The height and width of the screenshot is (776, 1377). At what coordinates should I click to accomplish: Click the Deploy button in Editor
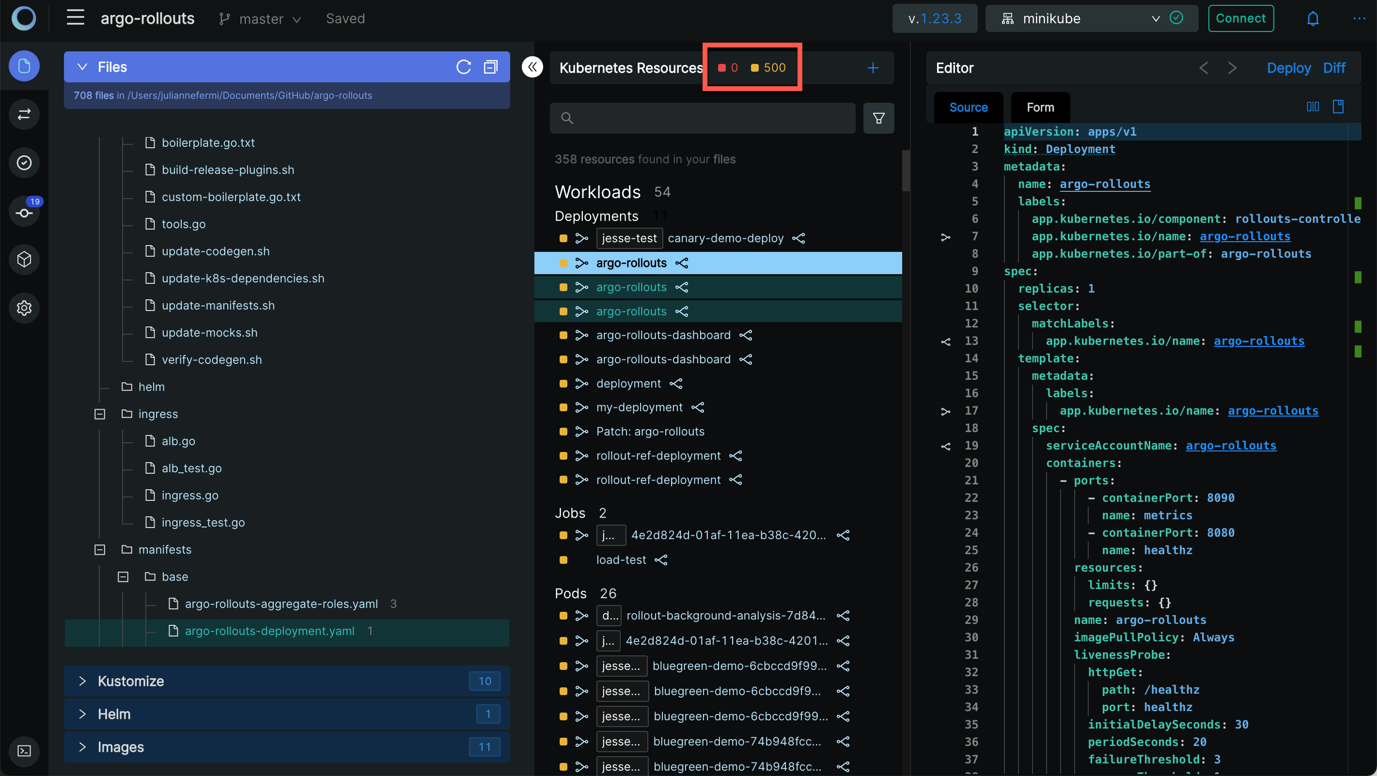(1287, 67)
